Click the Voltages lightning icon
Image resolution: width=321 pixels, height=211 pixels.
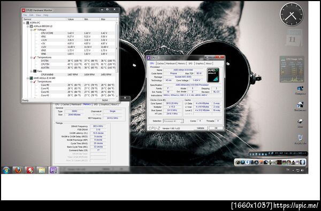tap(35, 29)
